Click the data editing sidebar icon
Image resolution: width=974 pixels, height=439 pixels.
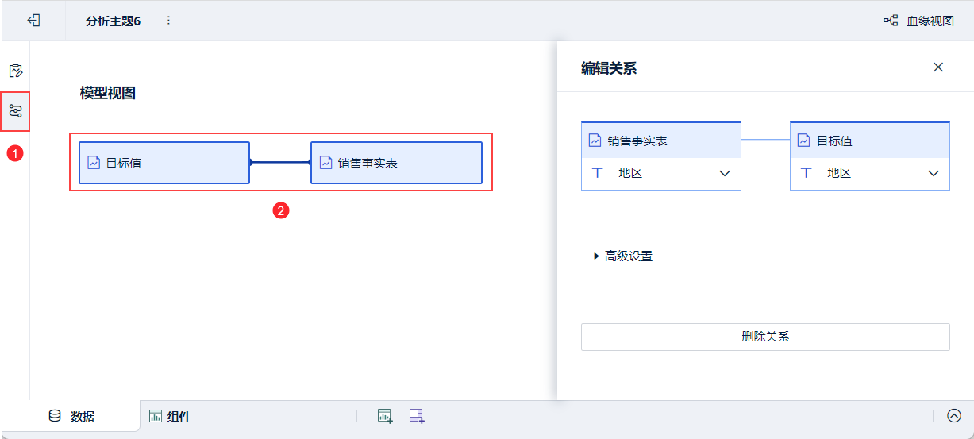[15, 71]
